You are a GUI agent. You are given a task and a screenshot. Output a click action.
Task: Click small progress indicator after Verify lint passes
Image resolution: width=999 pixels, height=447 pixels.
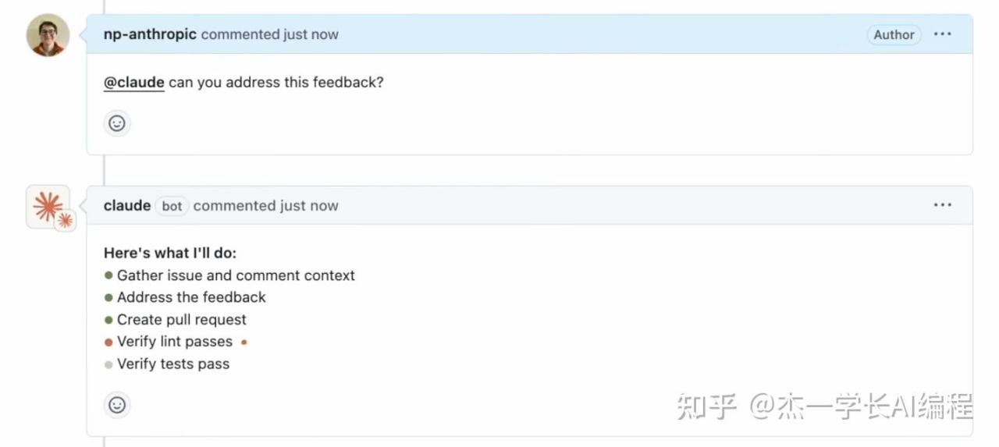coord(244,342)
